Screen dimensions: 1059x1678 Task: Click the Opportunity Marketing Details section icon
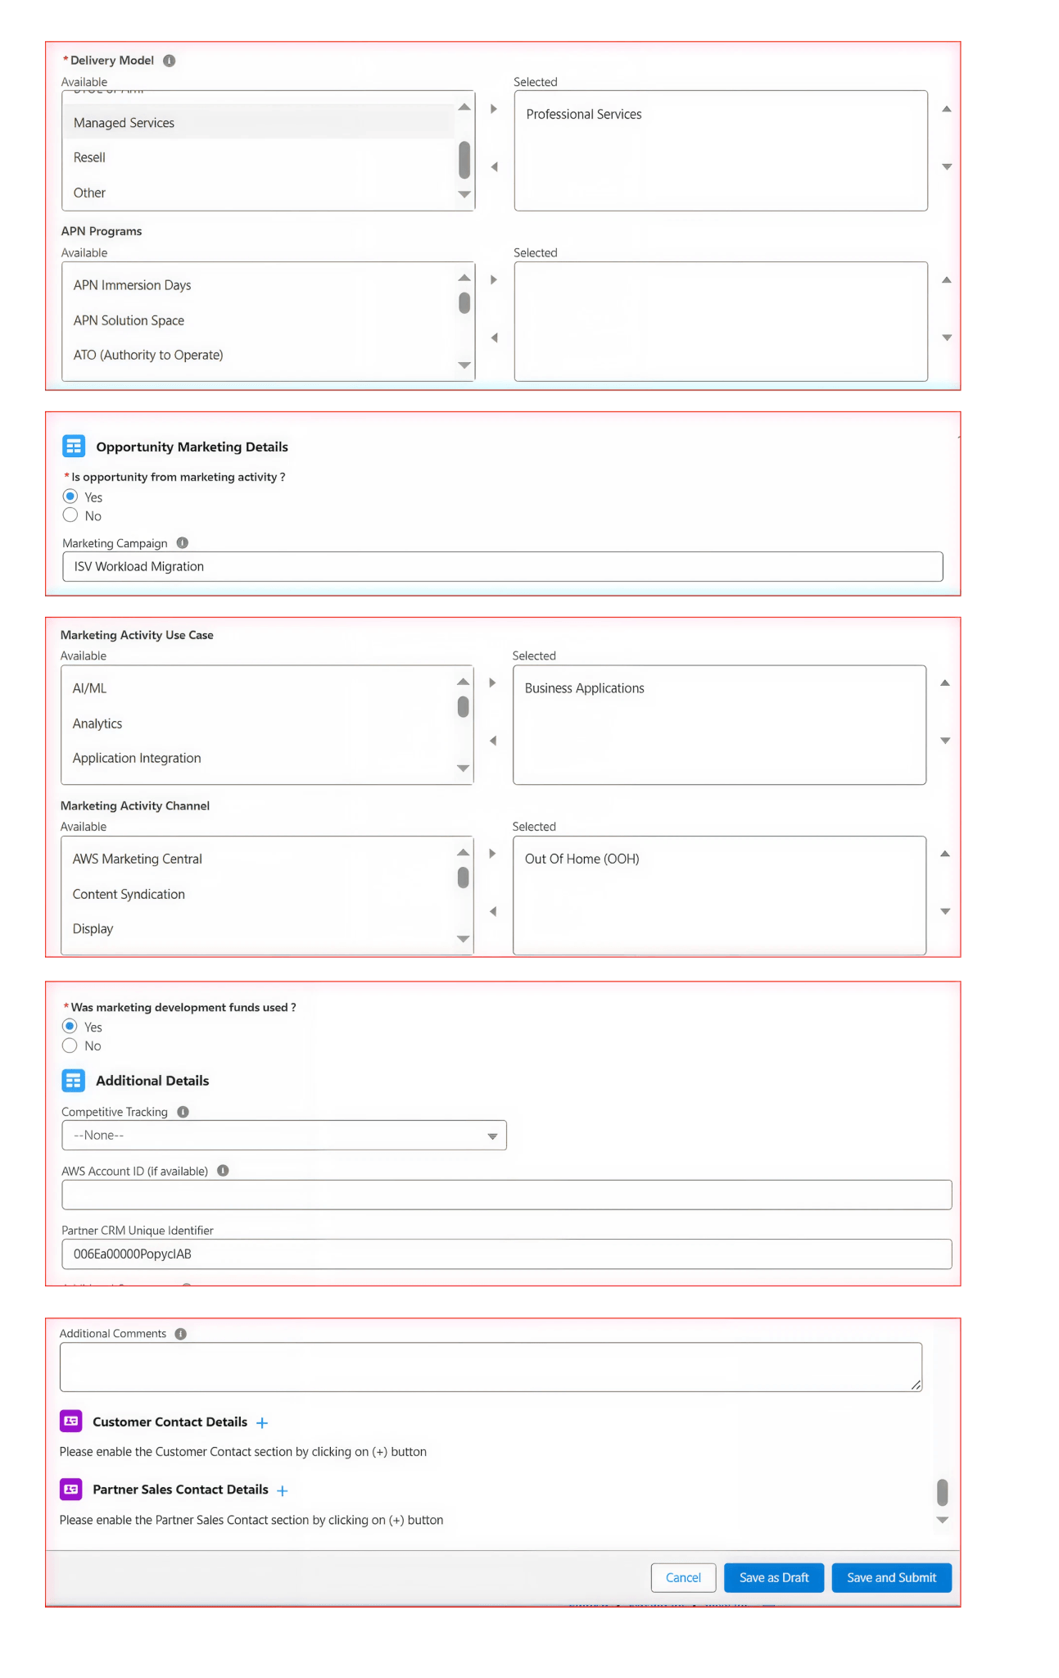(73, 446)
